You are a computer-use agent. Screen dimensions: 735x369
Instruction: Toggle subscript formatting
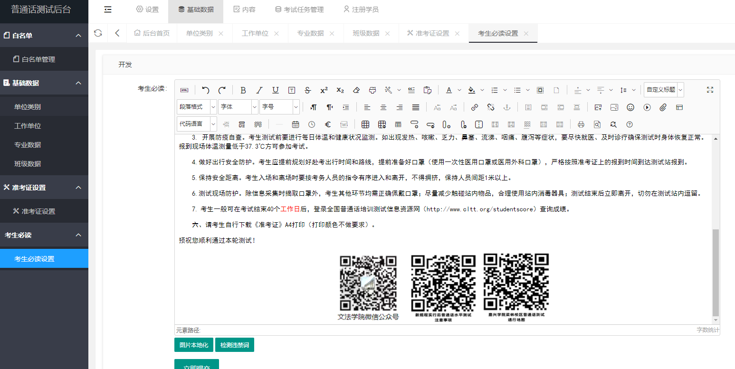[340, 90]
